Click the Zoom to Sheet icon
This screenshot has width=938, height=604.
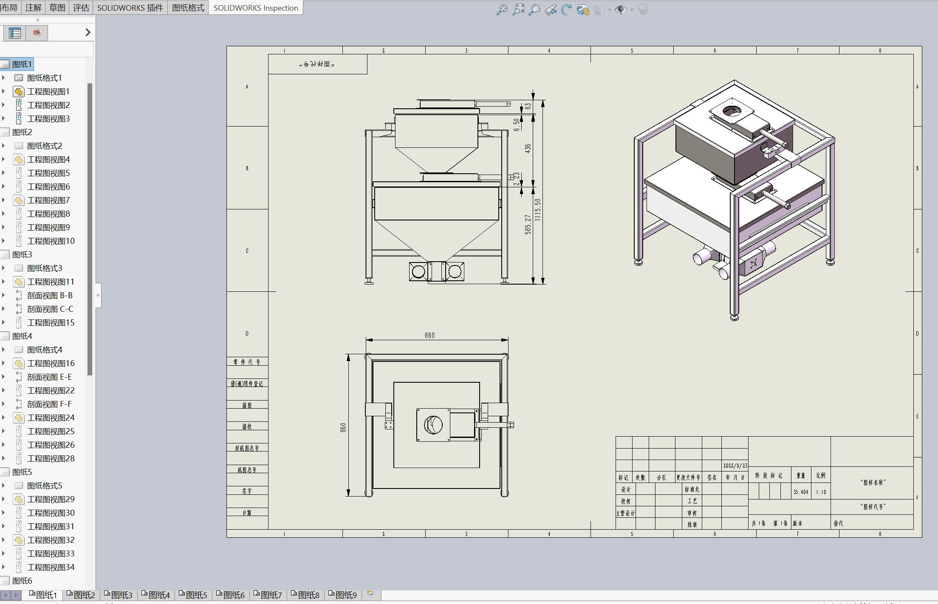[x=518, y=9]
